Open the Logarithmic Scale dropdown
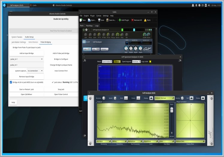 (x=151, y=141)
